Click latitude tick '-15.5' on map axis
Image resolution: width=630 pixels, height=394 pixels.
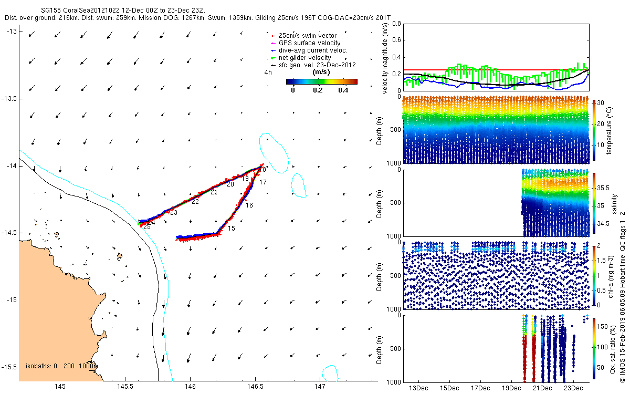coord(9,366)
